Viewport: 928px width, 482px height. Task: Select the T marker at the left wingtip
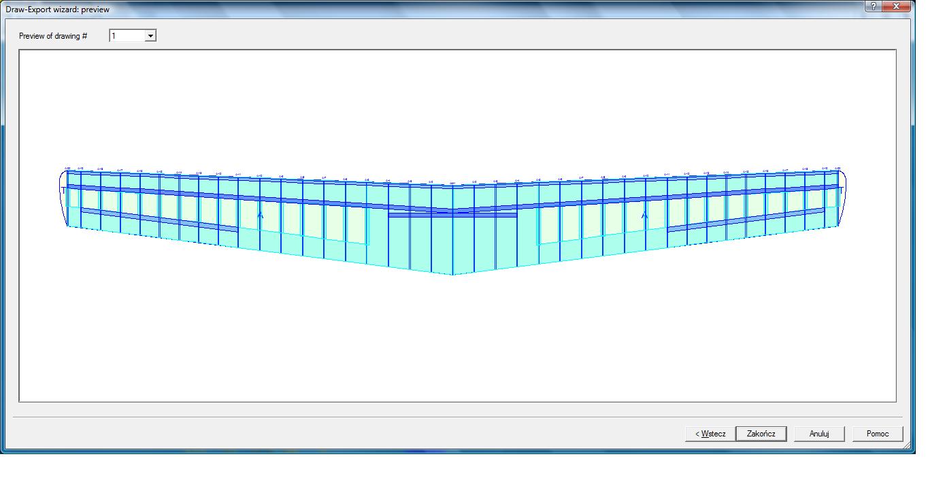pos(64,191)
